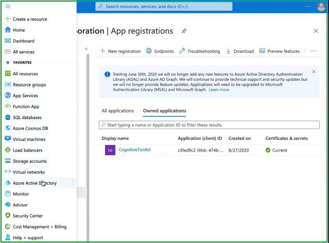
Task: Toggle the portal menu with the hamburger icon
Action: tap(7, 6)
